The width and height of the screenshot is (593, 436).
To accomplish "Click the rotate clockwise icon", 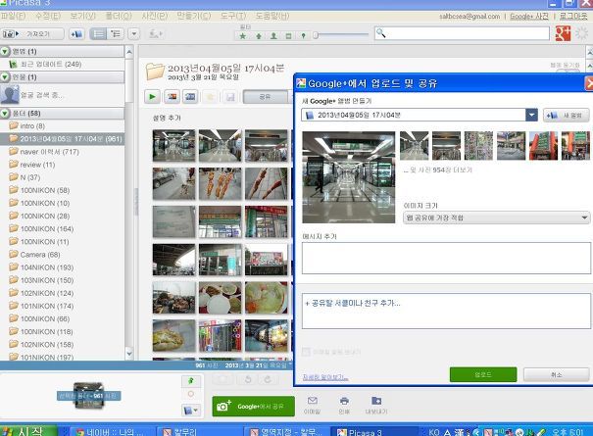I will (268, 379).
